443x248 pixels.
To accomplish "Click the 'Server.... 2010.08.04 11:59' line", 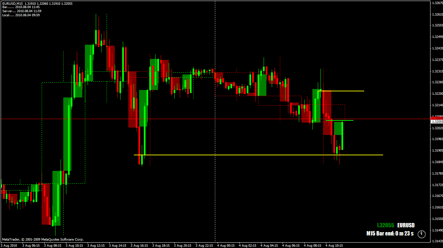I will [x=22, y=11].
